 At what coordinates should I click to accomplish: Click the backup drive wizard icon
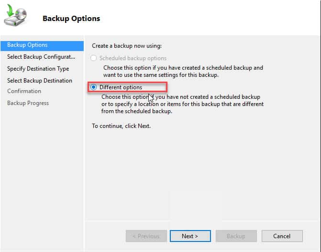15,15
